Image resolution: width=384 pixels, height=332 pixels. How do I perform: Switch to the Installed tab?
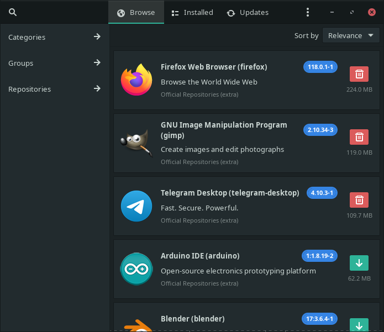point(192,12)
